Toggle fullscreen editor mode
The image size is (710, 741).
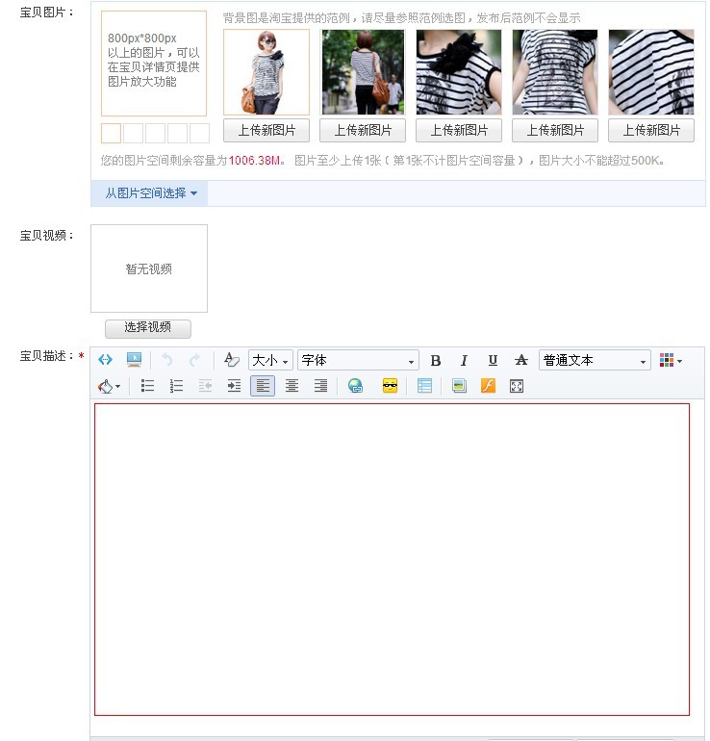pos(517,386)
